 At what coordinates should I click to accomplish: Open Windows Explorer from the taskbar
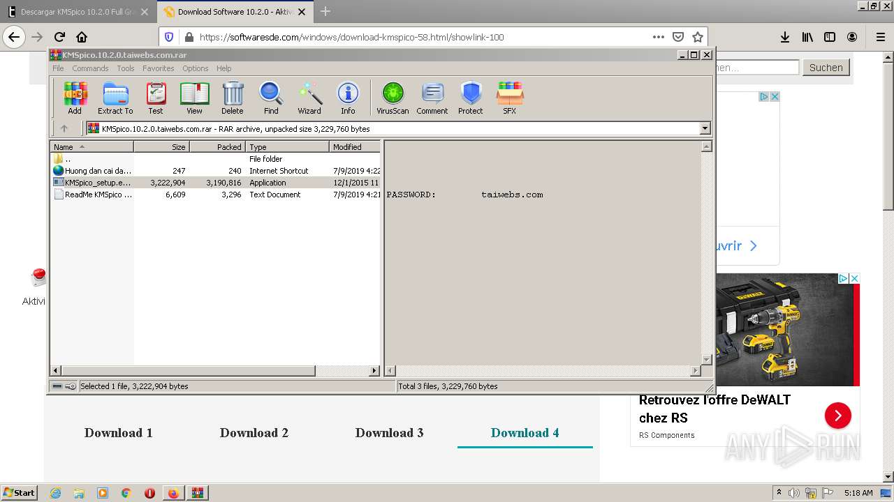coord(79,493)
